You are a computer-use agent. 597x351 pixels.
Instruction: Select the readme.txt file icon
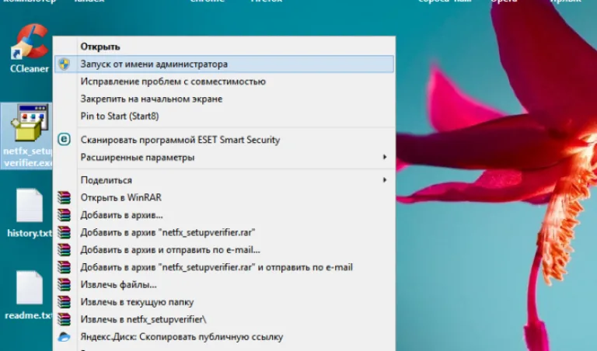[30, 287]
